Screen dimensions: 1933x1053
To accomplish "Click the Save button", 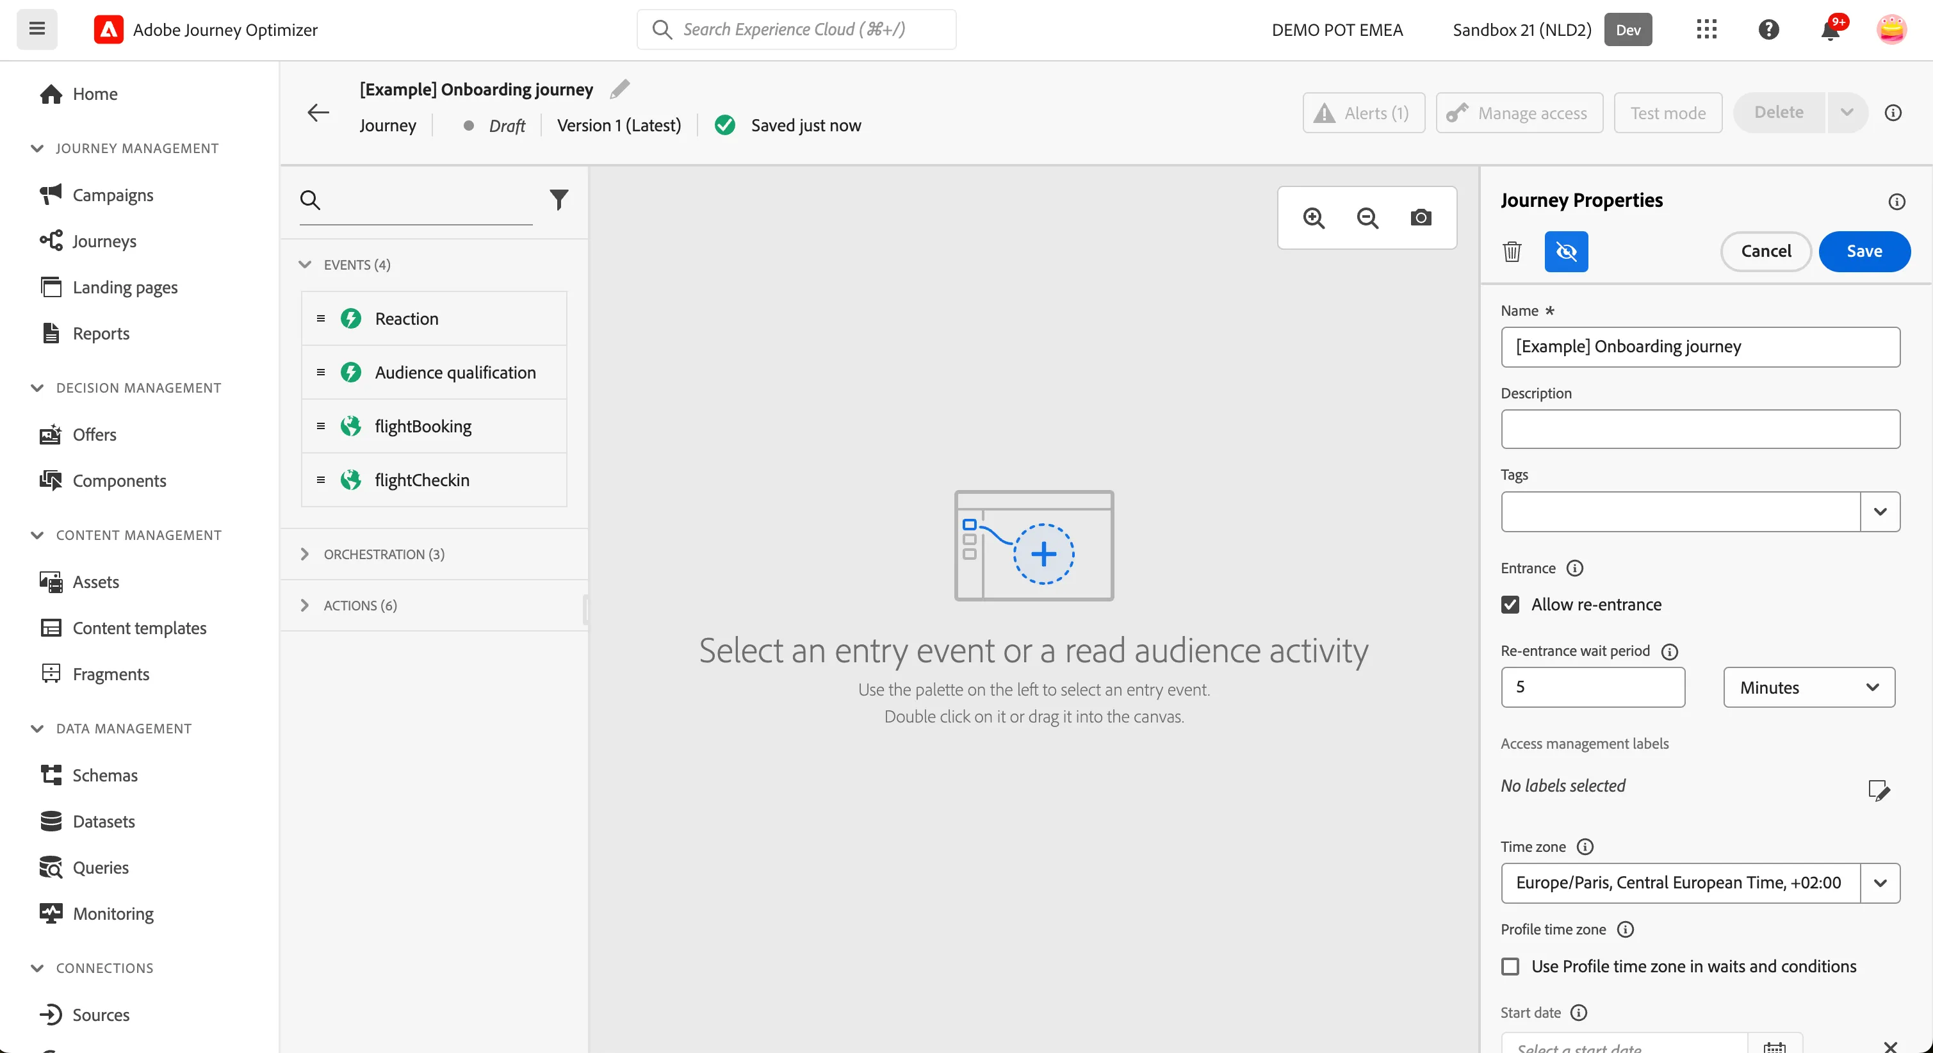I will 1864,252.
